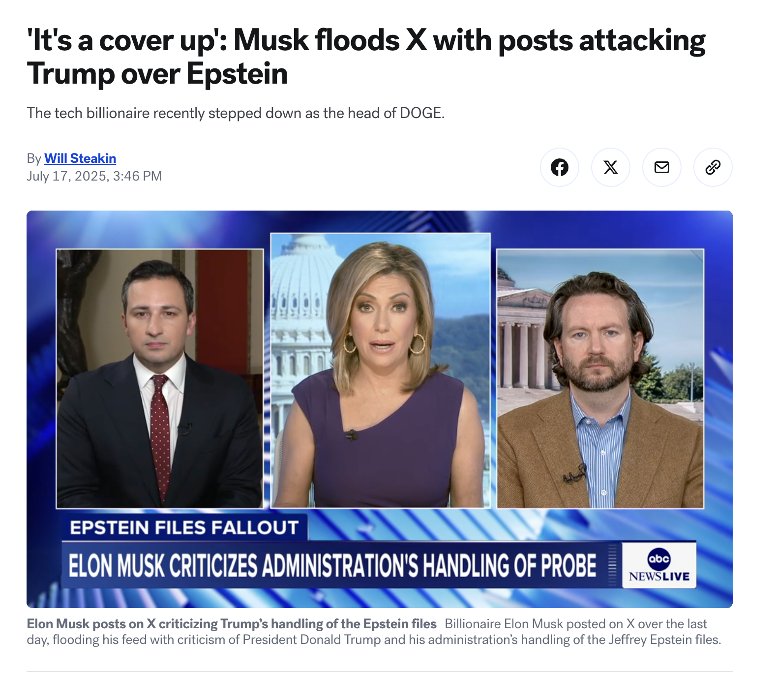Share the article on X
Viewport: 776px width, 675px height.
(x=610, y=167)
